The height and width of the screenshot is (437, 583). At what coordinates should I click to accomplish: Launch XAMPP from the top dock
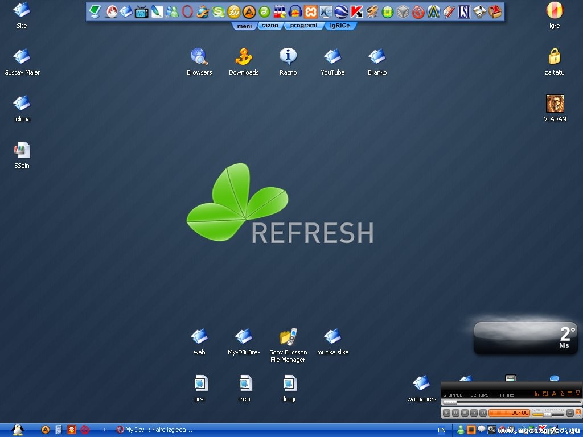310,11
